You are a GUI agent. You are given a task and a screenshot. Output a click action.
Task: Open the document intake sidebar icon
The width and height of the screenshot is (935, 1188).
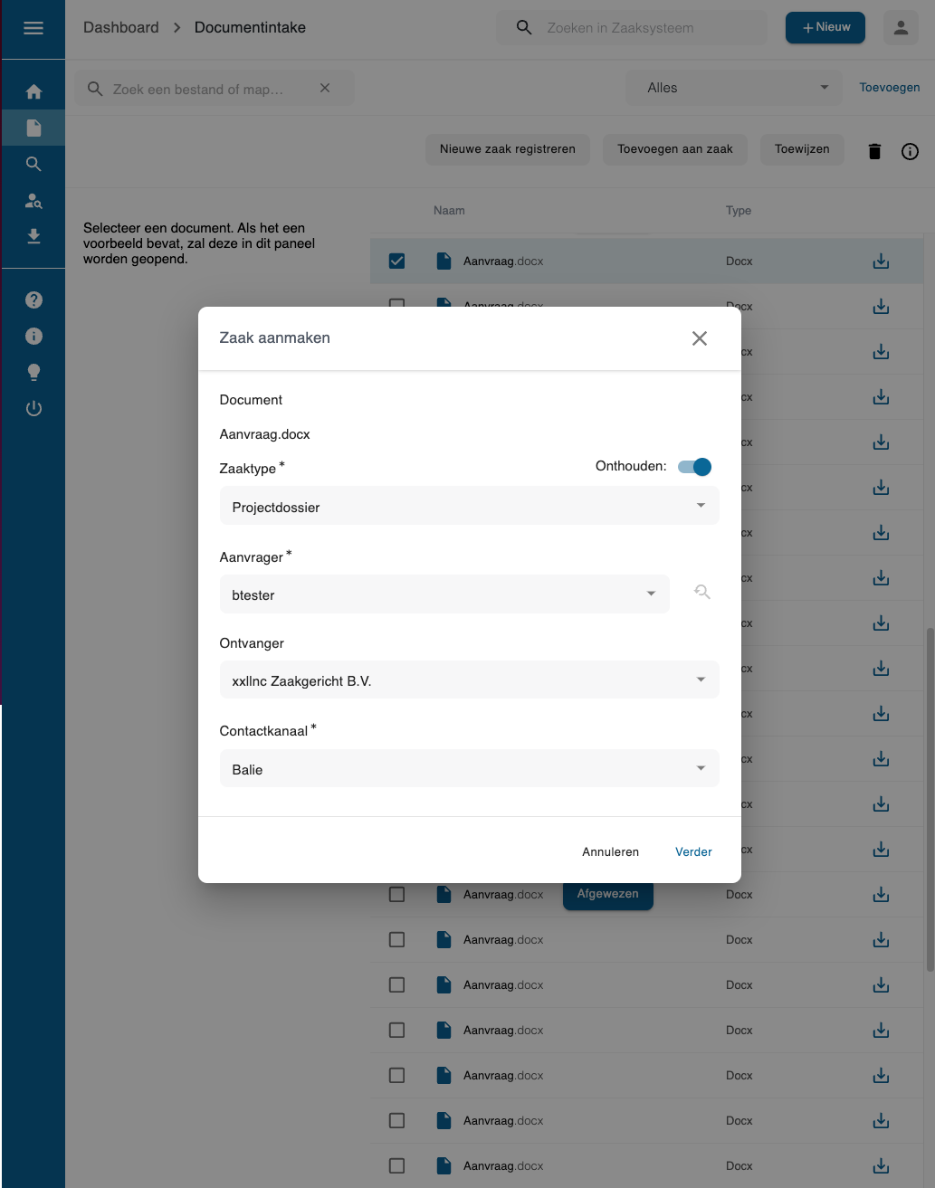(x=33, y=128)
